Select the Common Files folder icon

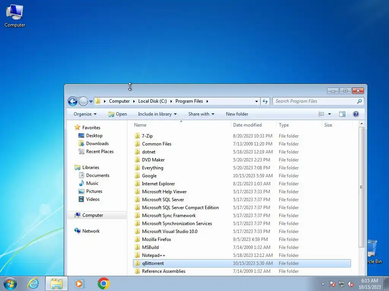137,144
